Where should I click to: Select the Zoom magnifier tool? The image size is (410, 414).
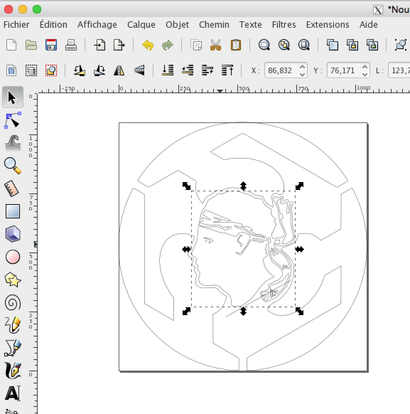13,166
